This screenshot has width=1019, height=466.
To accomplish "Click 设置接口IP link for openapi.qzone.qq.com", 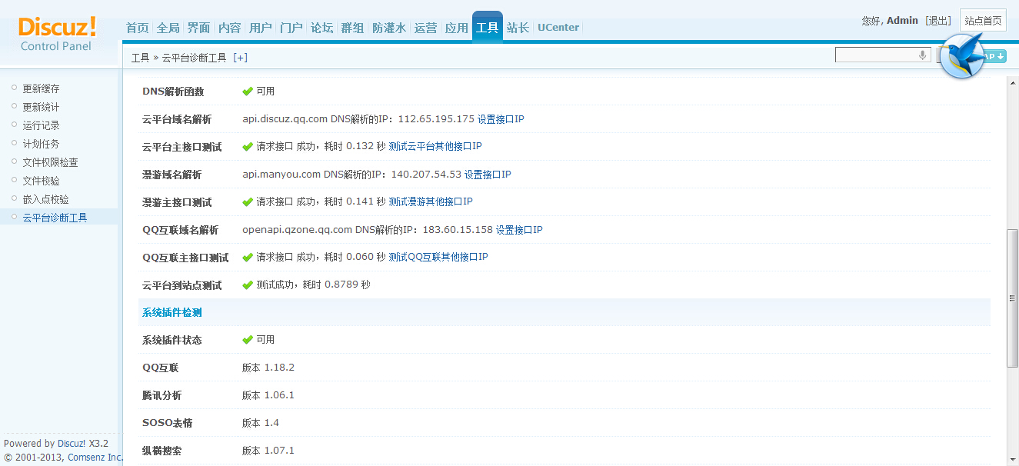I will pos(519,230).
